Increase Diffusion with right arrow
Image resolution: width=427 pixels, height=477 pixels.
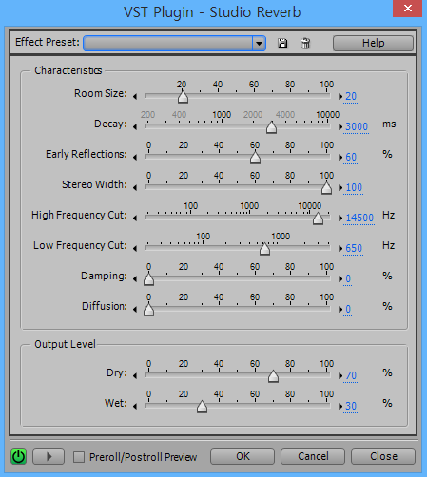[340, 309]
